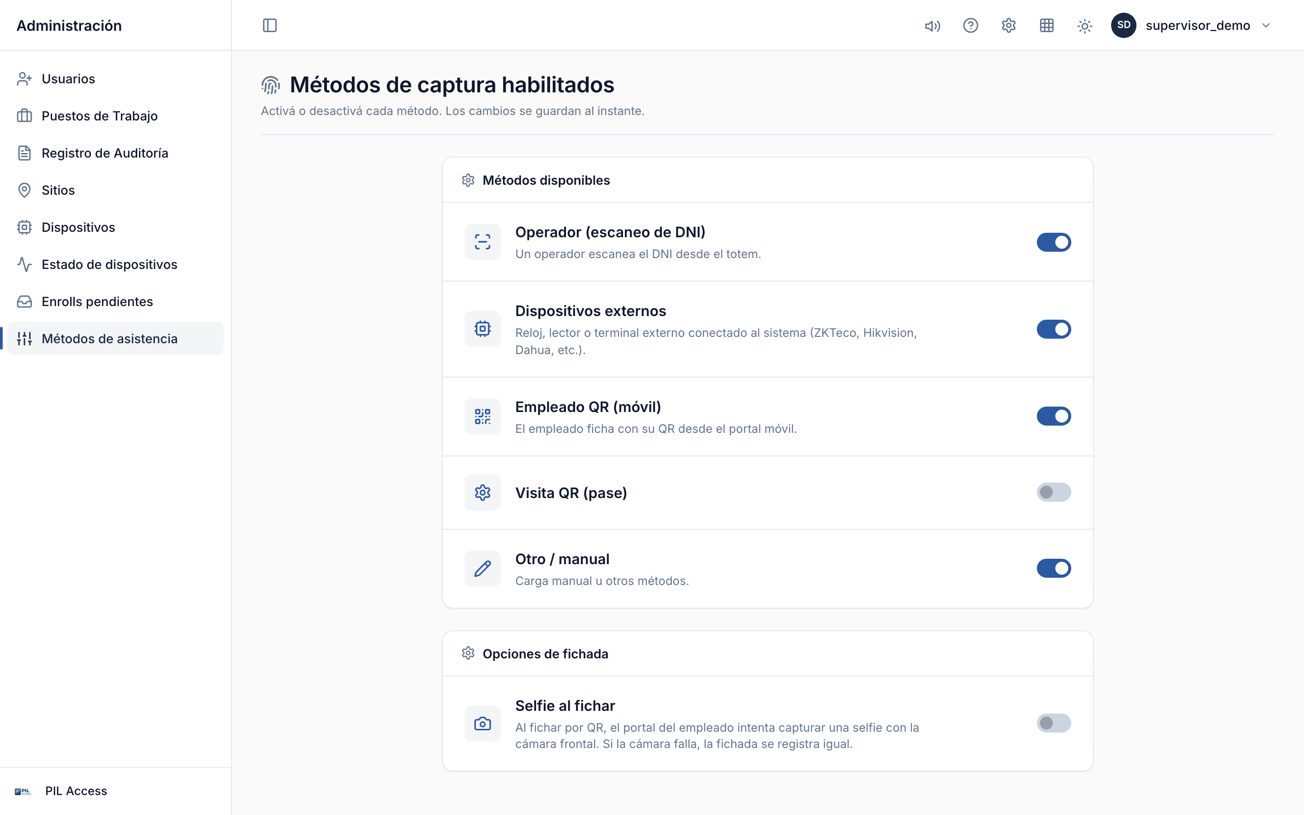
Task: Click the SD user avatar
Action: click(x=1123, y=25)
